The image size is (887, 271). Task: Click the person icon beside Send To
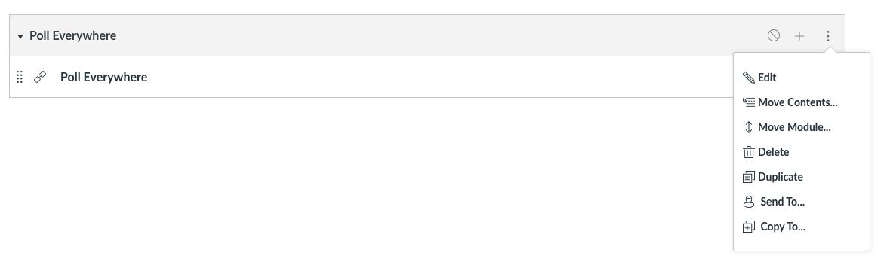click(x=748, y=202)
